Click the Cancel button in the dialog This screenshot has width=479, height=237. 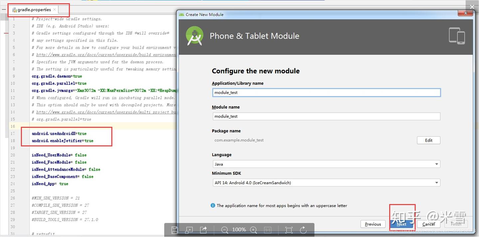429,224
